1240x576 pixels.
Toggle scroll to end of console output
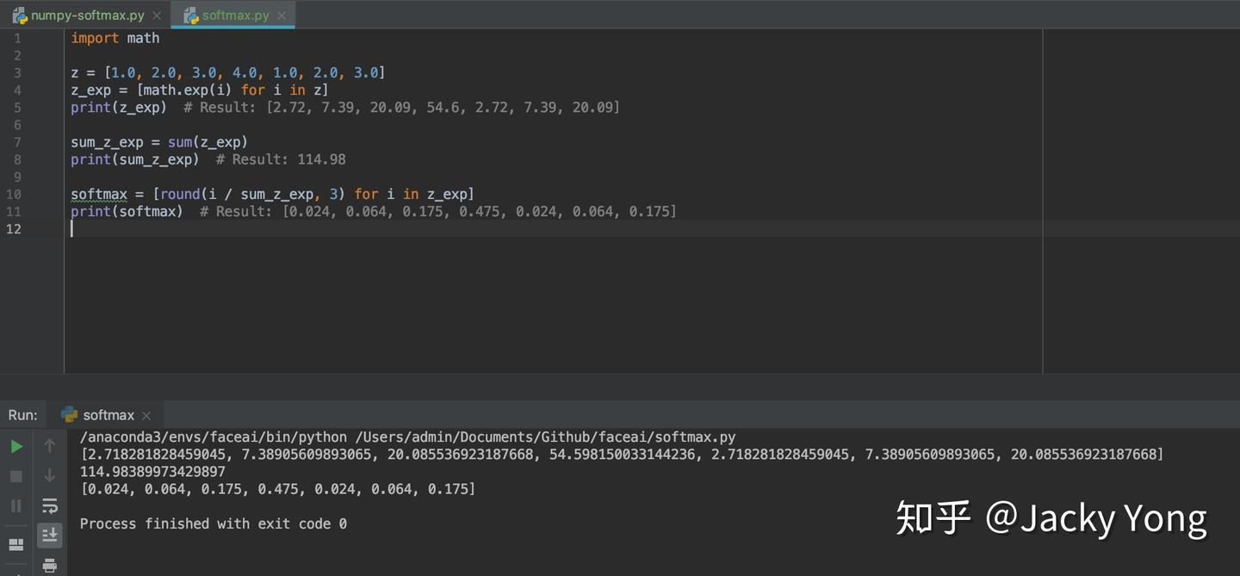point(50,536)
